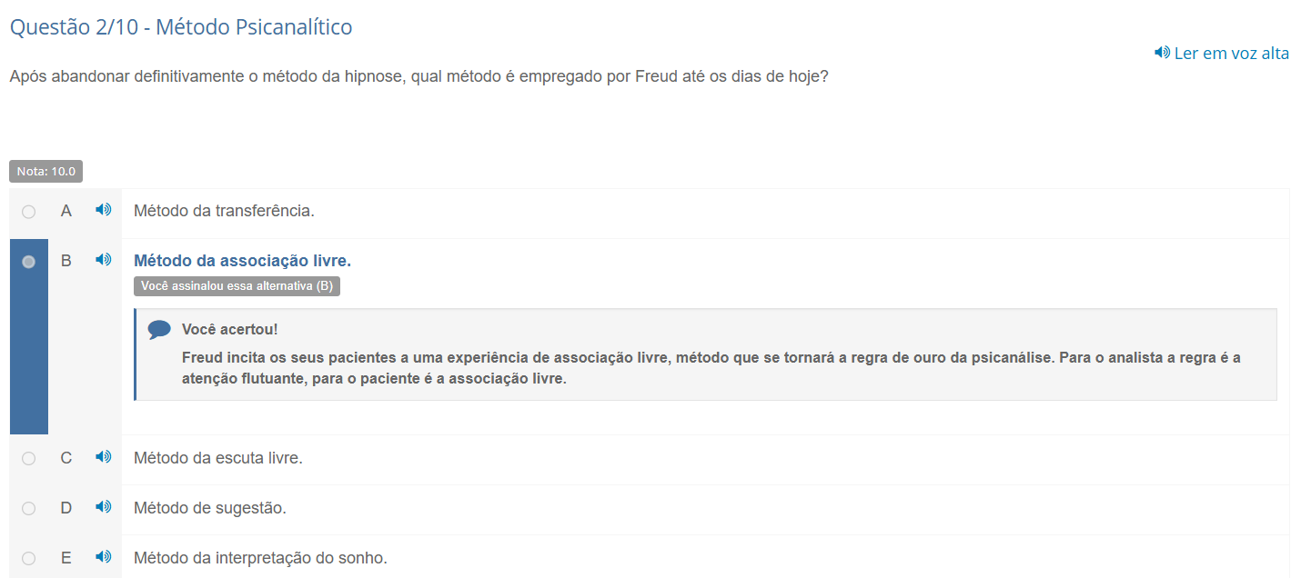Play audio for alternative B
The height and width of the screenshot is (578, 1301).
point(104,260)
